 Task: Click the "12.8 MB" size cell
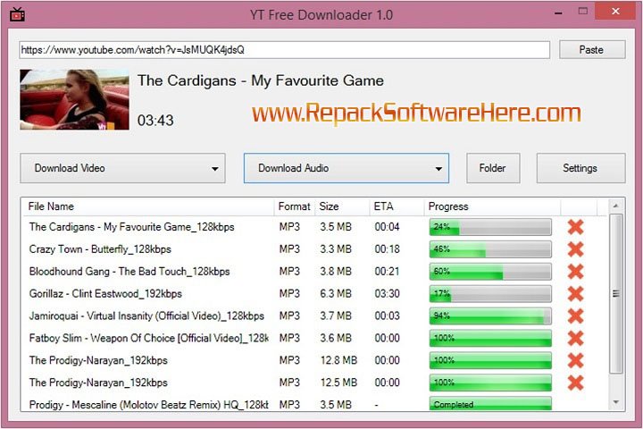tap(338, 360)
